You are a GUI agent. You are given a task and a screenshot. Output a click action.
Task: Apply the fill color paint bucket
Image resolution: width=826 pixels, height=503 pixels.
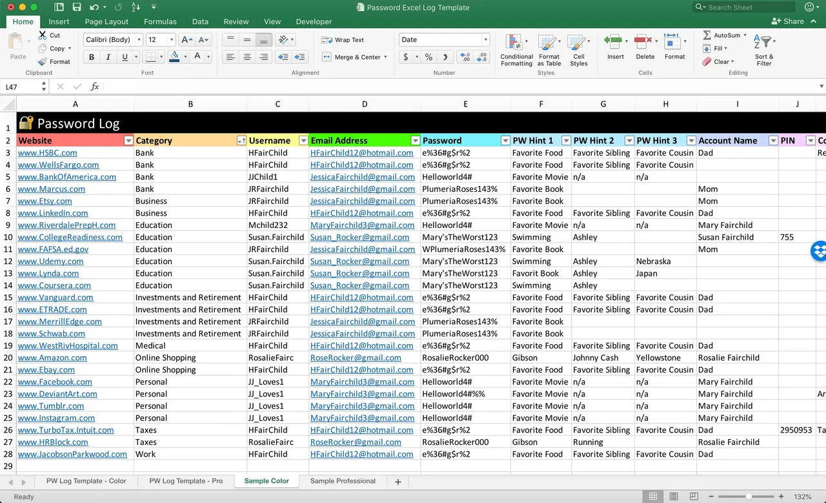point(174,57)
